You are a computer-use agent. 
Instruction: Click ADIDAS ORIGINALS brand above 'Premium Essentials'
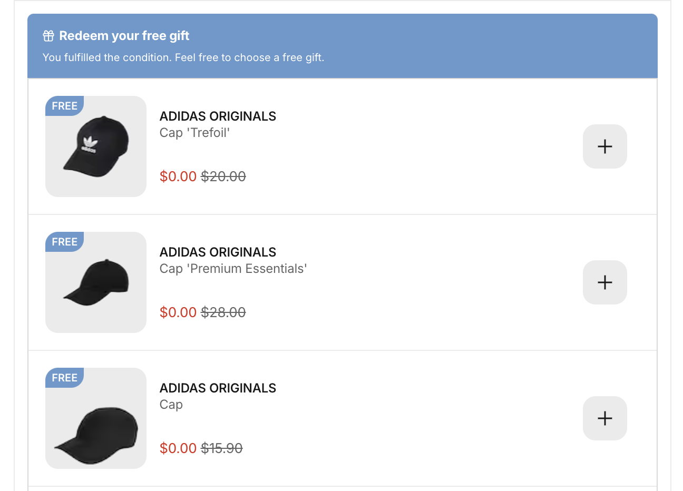pyautogui.click(x=218, y=252)
